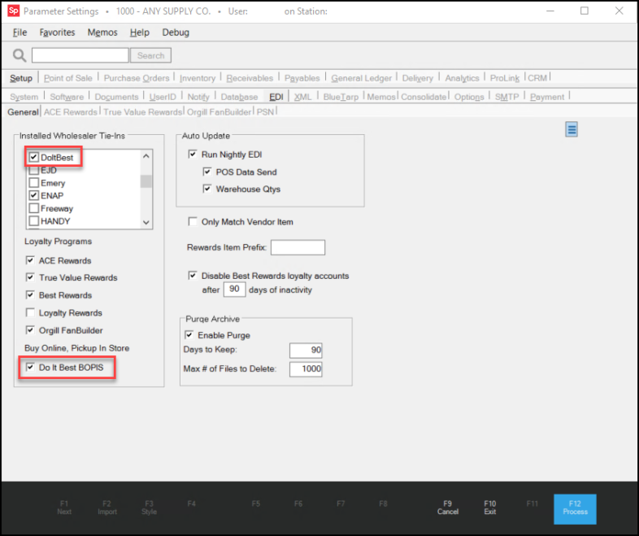Toggle the DoItBest wholesaler checkbox
This screenshot has height=536, width=639.
[33, 157]
